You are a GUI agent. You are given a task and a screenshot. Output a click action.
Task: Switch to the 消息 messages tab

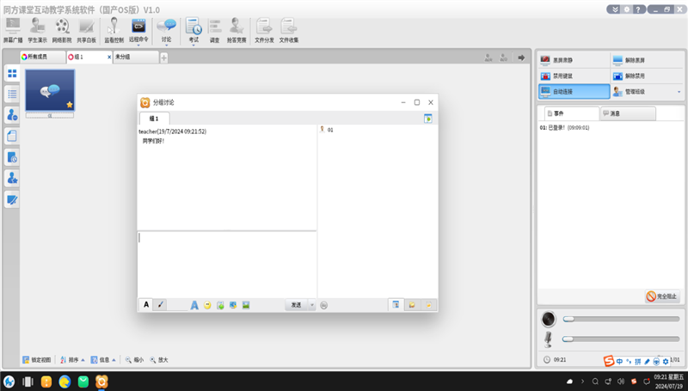628,113
